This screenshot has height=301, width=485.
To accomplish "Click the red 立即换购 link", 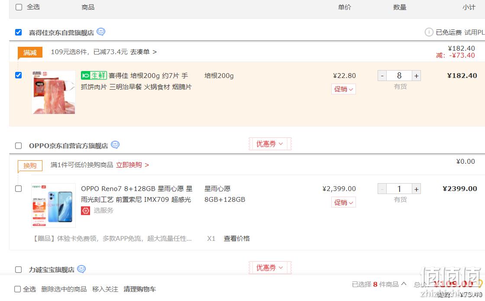I will point(133,165).
